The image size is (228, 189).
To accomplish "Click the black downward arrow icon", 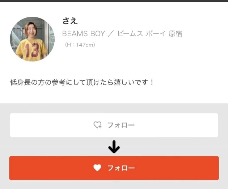I will [x=114, y=147].
